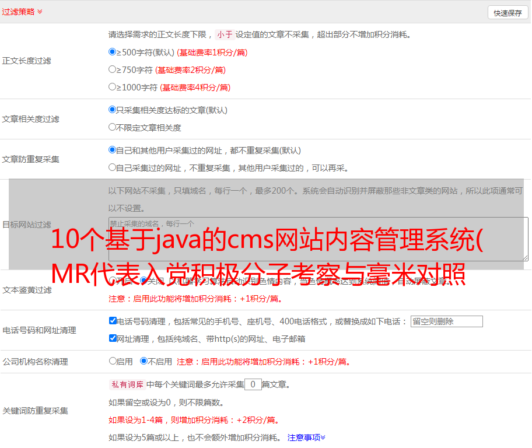The width and height of the screenshot is (532, 448).
Task: Click the 留空则删除 phone replacement field
Action: [446, 321]
